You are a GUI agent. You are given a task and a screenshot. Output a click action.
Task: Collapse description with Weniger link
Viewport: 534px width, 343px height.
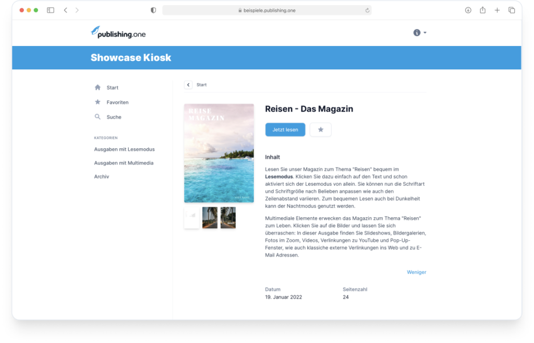tap(416, 272)
